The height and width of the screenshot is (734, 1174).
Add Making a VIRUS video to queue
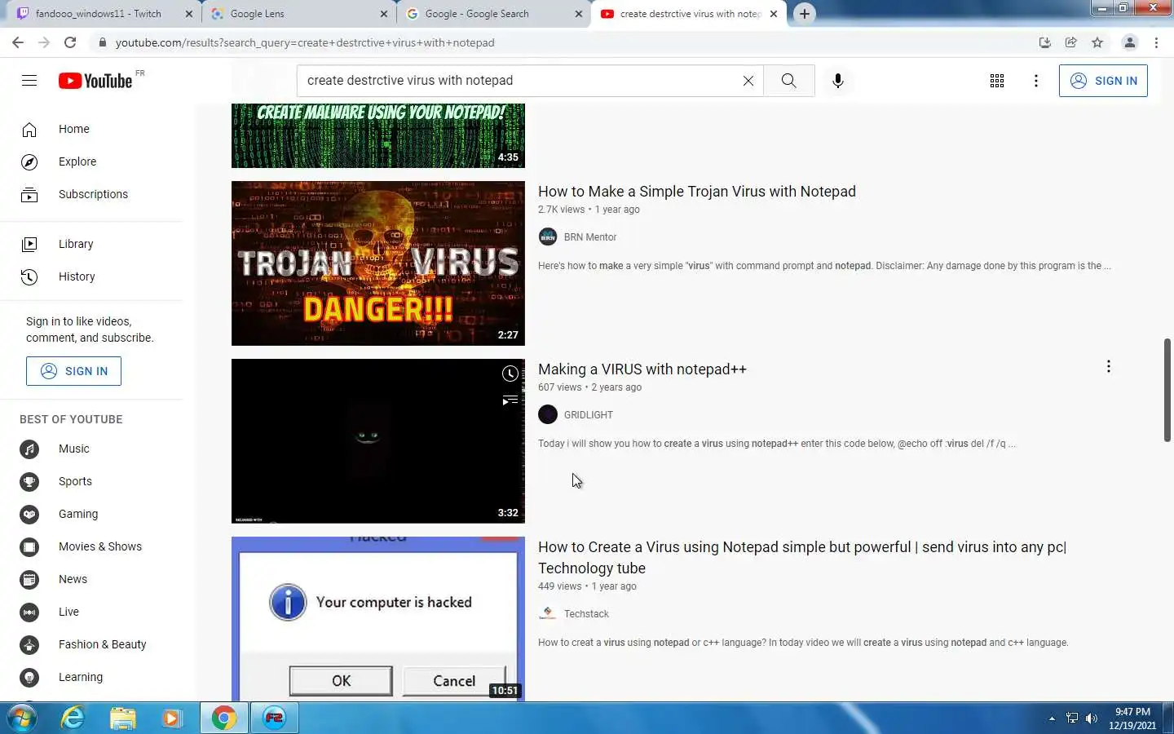(x=510, y=400)
